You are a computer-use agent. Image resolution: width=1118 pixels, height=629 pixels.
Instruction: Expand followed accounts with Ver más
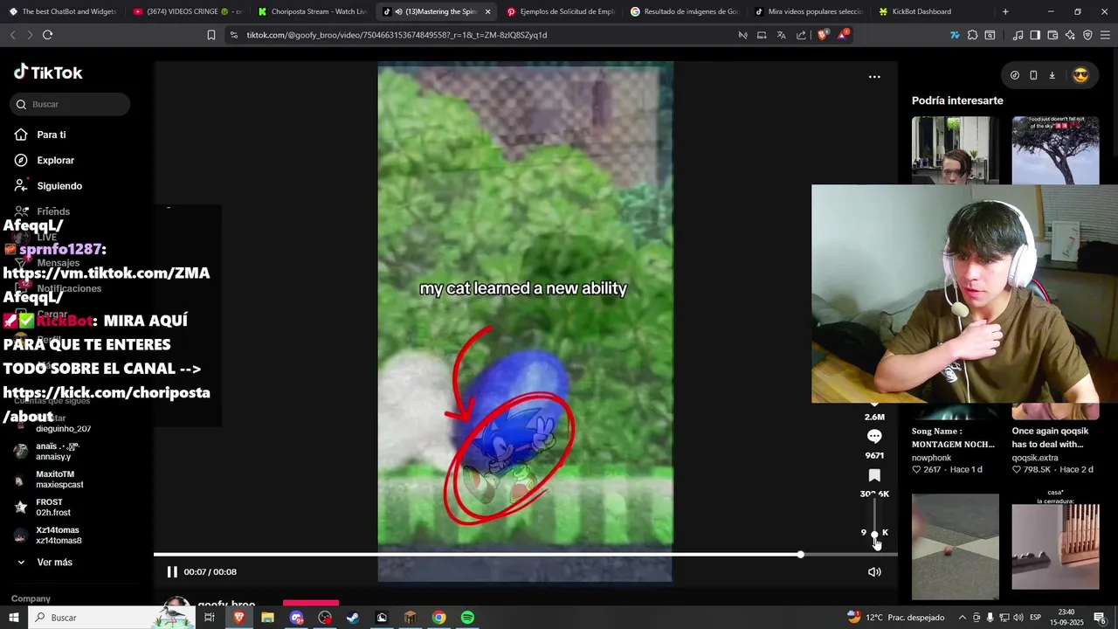click(54, 562)
